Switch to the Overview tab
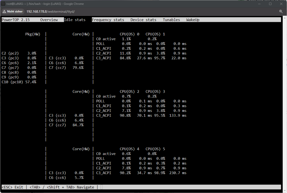 [x=49, y=20]
